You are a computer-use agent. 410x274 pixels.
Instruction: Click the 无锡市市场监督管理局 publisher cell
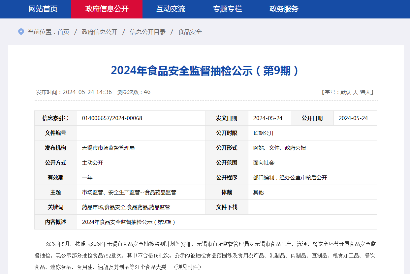click(141, 148)
